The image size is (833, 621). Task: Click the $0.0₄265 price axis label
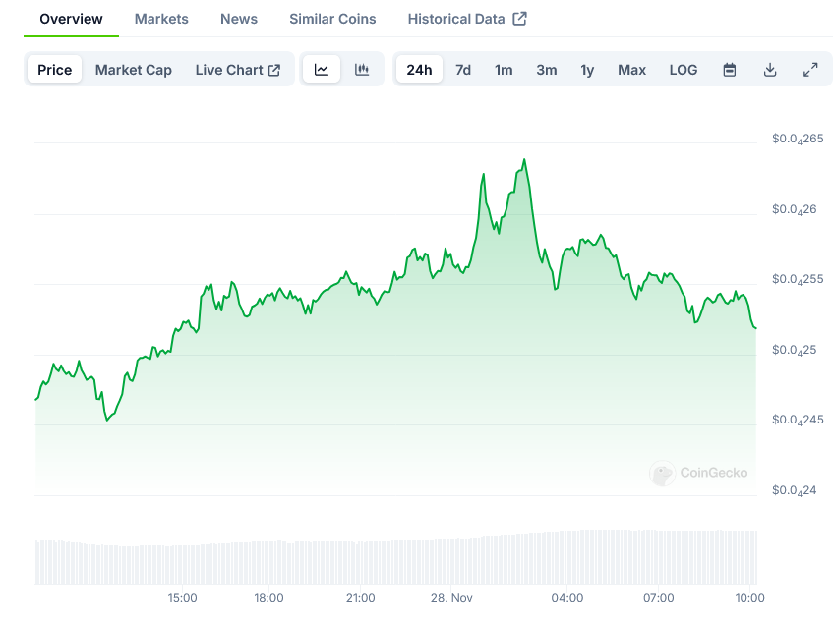click(798, 140)
